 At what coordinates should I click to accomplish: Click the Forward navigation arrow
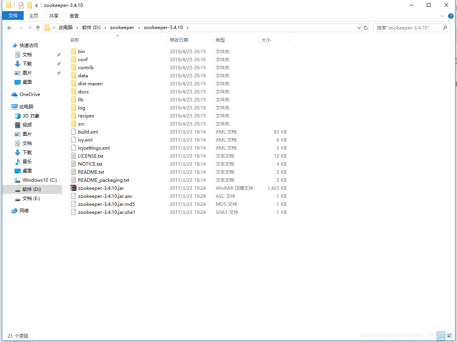pos(21,28)
